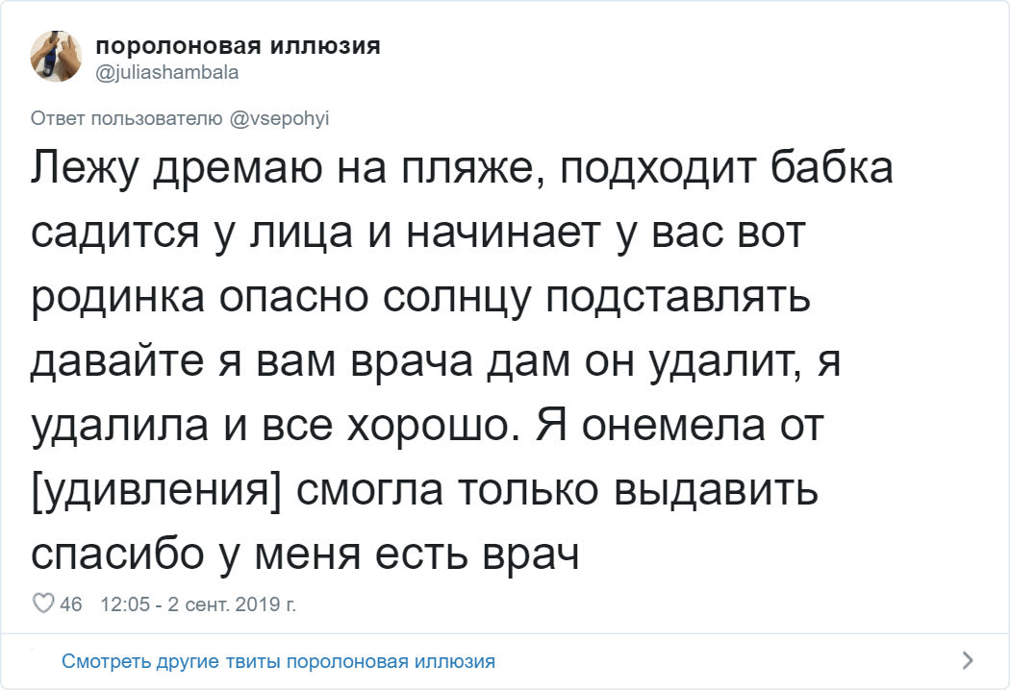Click the Ответ пользователю label

129,118
